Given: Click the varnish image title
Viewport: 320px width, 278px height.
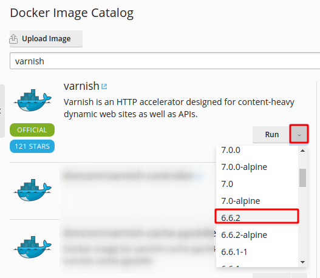Looking at the screenshot, I should [81, 86].
